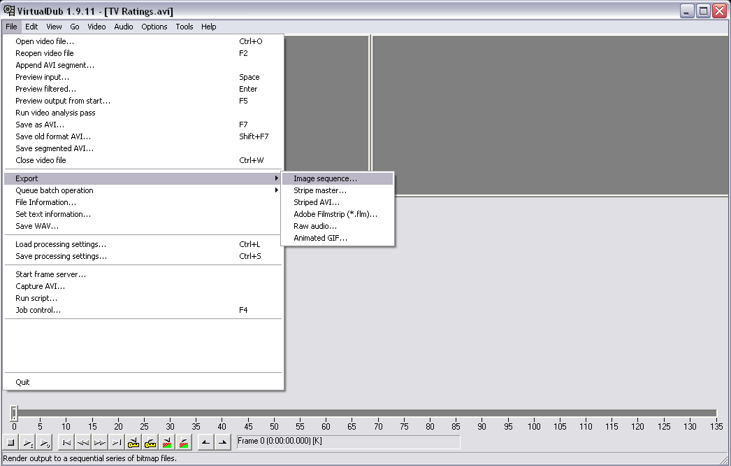Viewport: 731px width, 466px height.
Task: Step forward one frame icon
Action: 100,442
